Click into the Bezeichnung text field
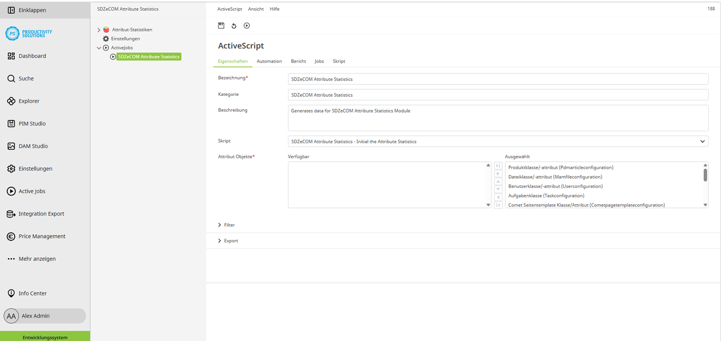721x341 pixels. (x=498, y=79)
